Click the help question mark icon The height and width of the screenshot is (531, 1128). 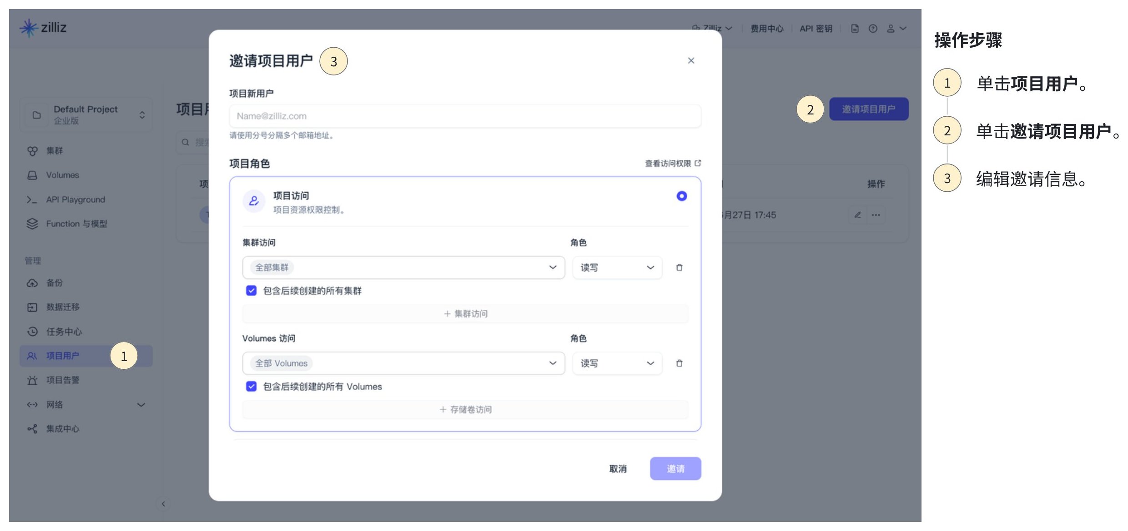(x=872, y=29)
